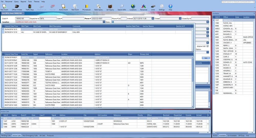Expand the Location dropdown arrow

tap(104, 22)
